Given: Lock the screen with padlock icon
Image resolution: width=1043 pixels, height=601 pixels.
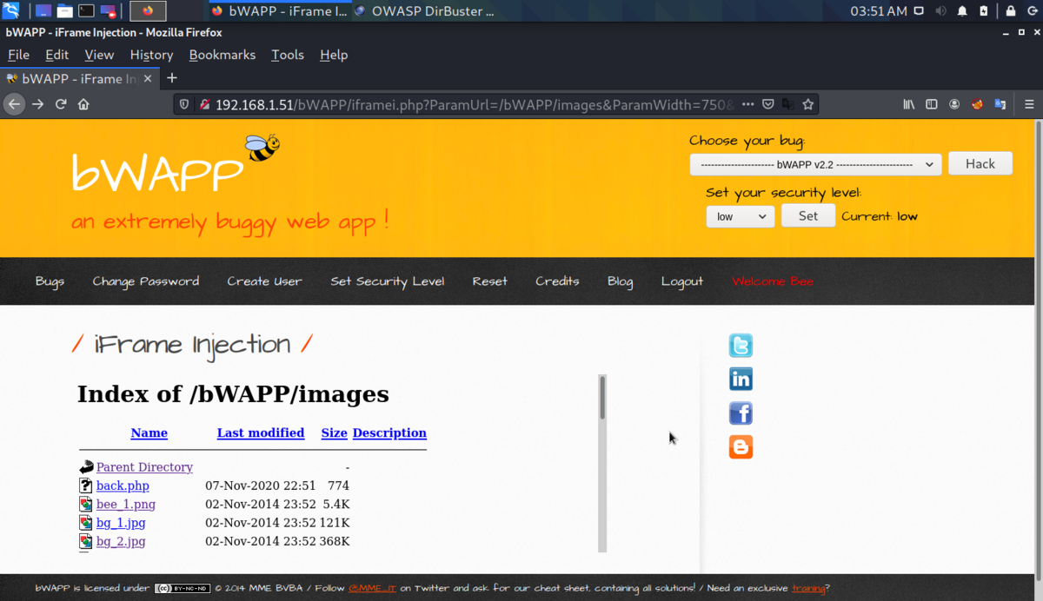Looking at the screenshot, I should [1011, 11].
